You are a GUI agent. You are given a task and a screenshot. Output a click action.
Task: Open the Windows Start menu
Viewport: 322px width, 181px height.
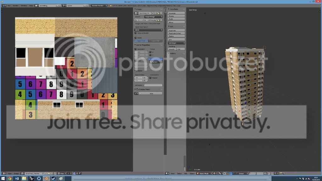pos(3,178)
